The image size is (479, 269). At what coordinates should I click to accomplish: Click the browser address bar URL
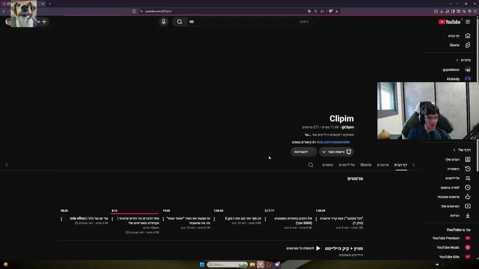[x=158, y=11]
